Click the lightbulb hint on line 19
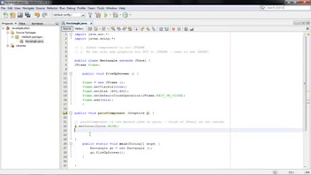This screenshot has height=175, width=311. 65,113
